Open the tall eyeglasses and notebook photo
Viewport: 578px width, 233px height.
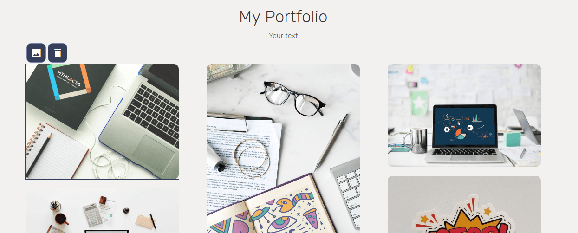[x=283, y=149]
